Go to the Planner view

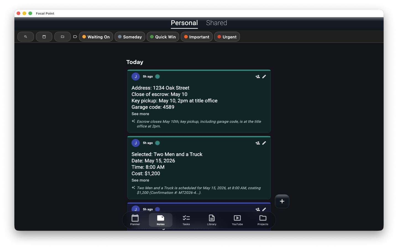(135, 220)
